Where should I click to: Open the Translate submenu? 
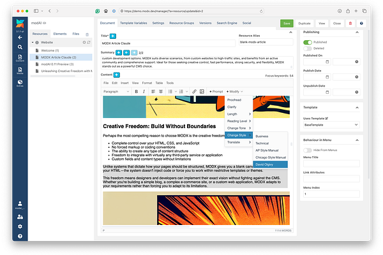(x=239, y=142)
